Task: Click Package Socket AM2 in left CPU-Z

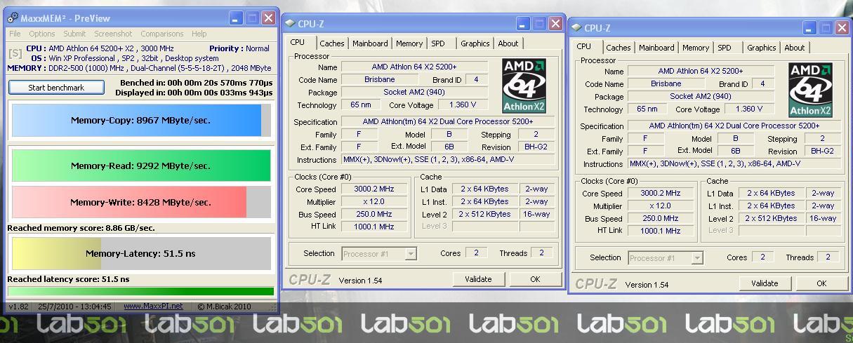Action: tap(414, 93)
